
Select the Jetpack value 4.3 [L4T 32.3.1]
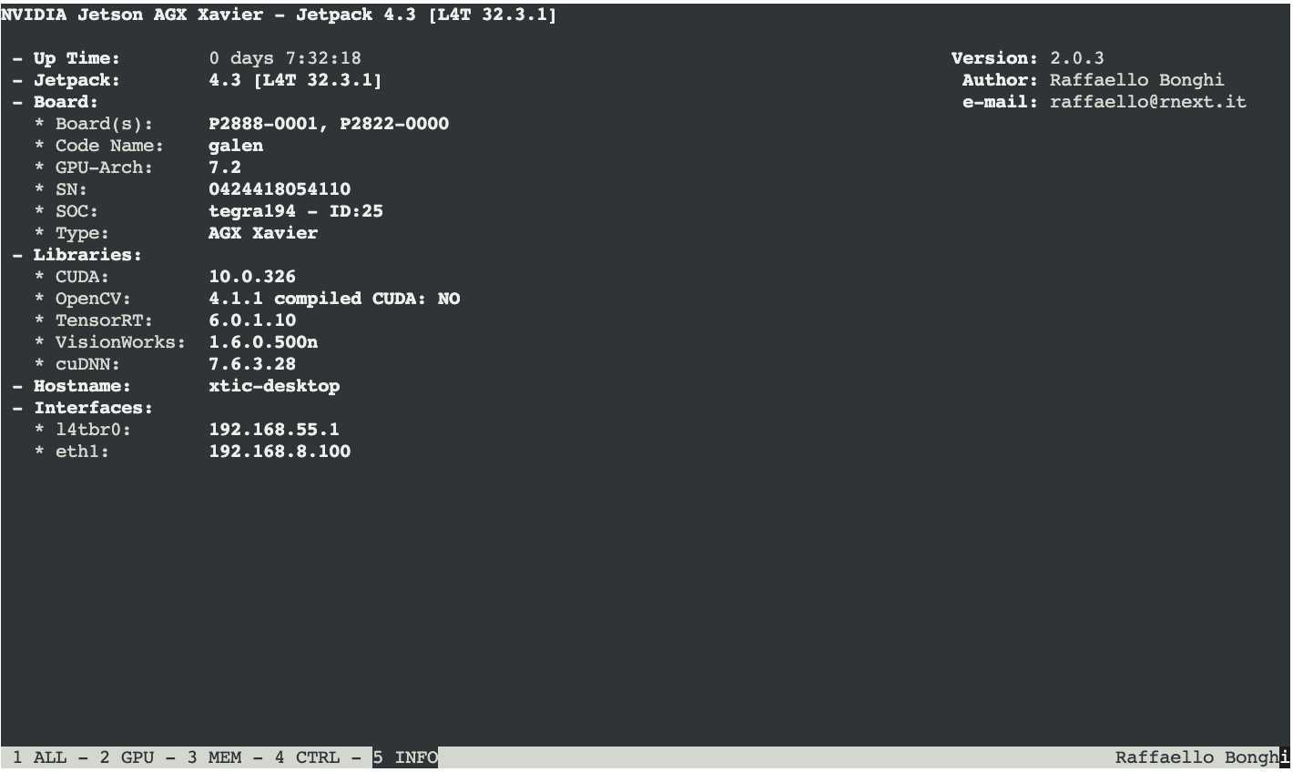[x=296, y=80]
